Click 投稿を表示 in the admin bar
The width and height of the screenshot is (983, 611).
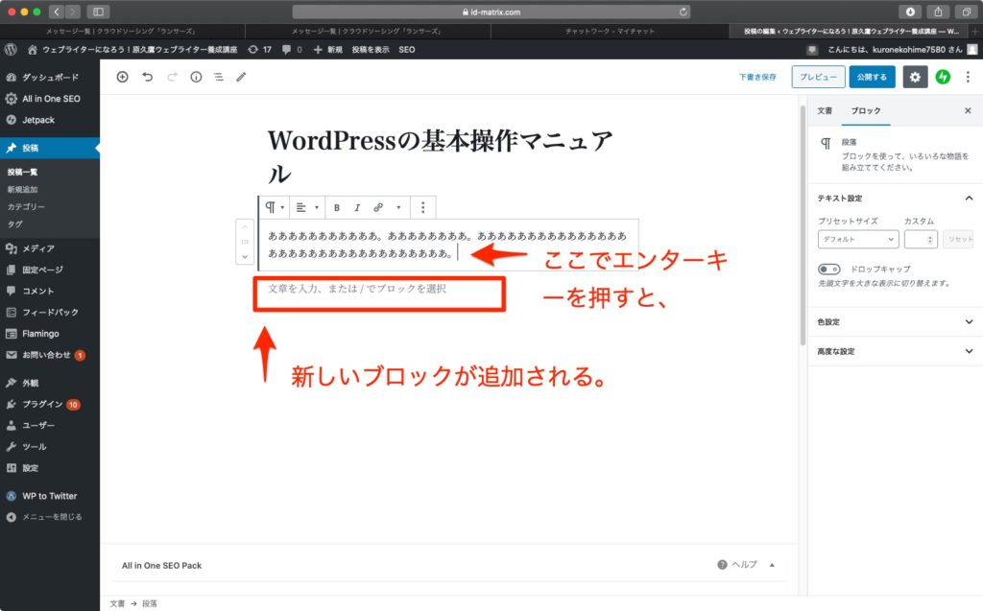(x=371, y=50)
